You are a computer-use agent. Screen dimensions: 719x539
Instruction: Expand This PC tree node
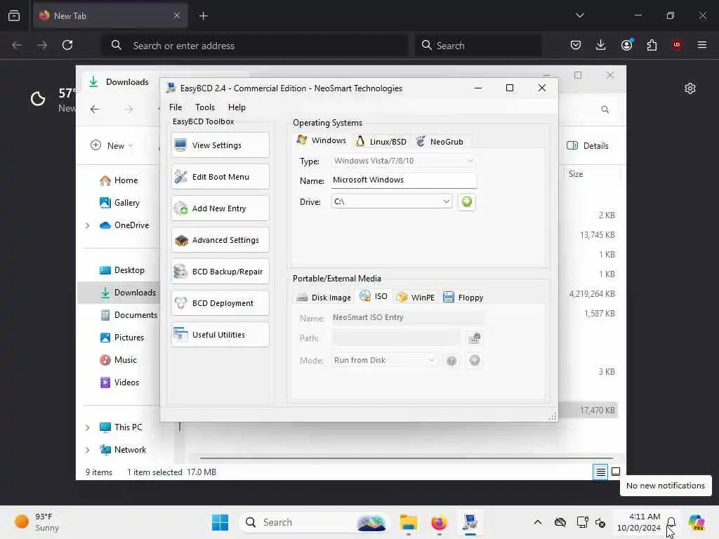coord(87,427)
